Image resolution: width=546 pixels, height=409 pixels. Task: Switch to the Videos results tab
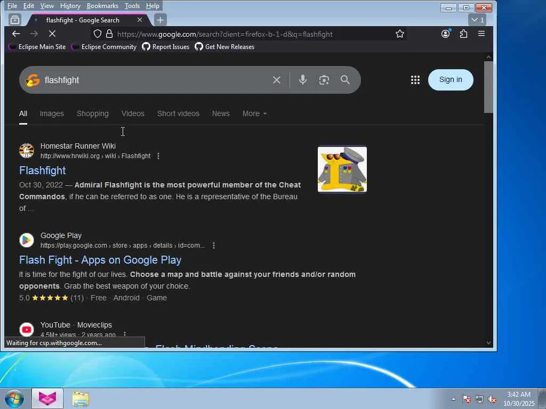(133, 114)
